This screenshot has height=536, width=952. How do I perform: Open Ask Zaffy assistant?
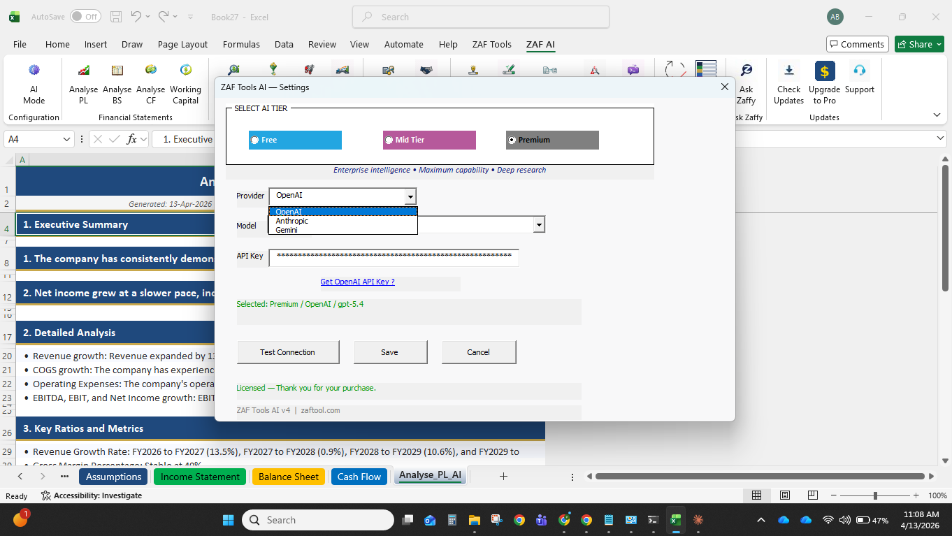[x=746, y=83]
